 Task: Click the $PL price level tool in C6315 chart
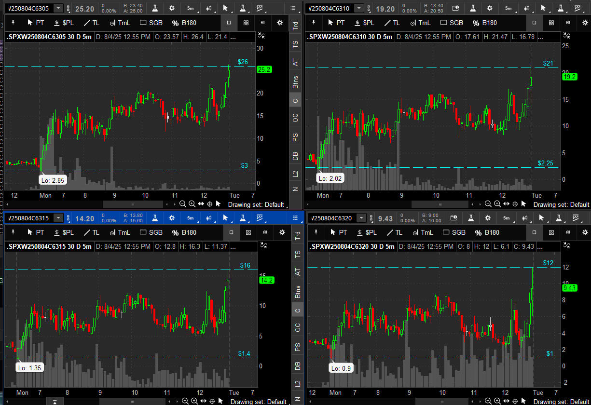click(63, 232)
